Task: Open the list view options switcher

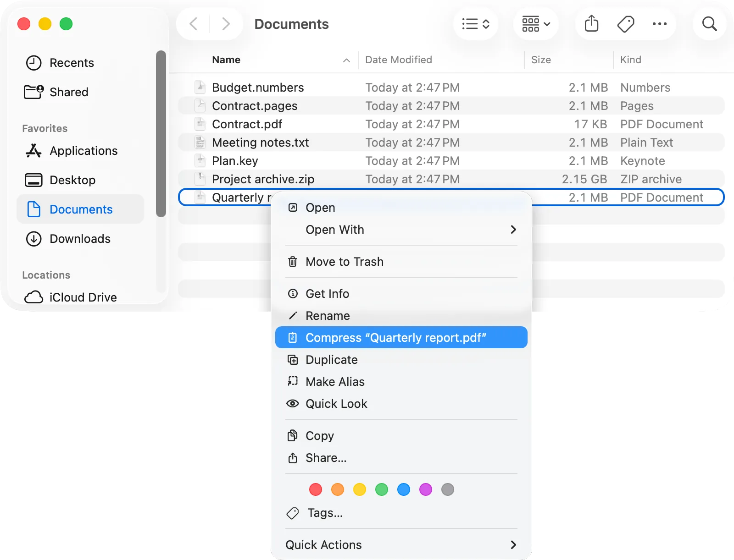Action: point(476,24)
